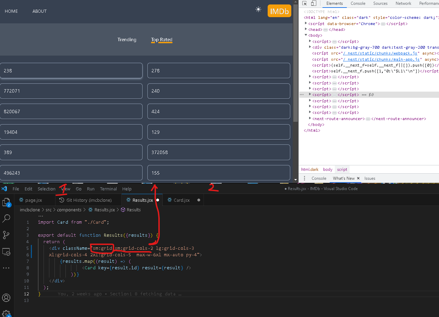Expand the script data-browser node arrow
The image size is (439, 317).
pyautogui.click(x=306, y=23)
